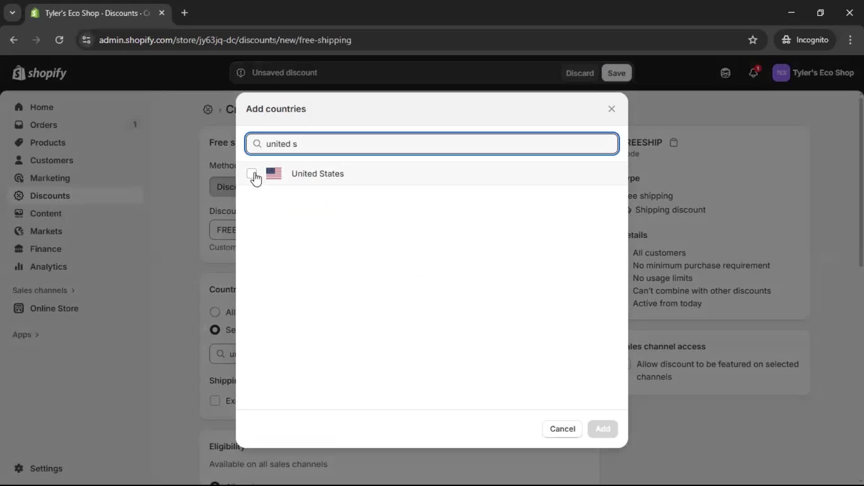
Task: Open the browser tab search dropdown
Action: 12,13
